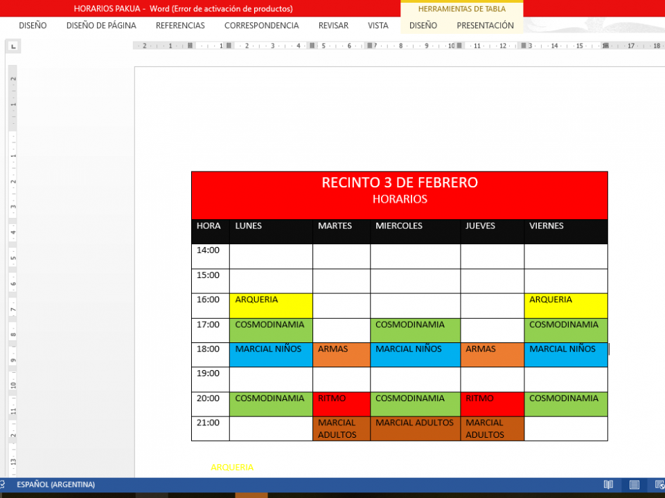Select the JUEVES column header
Viewport: 665px width, 498px height.
(492, 231)
